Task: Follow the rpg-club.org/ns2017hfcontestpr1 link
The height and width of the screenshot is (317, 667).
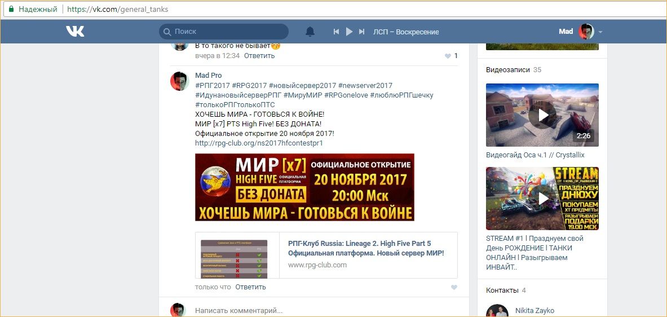Action: point(259,143)
